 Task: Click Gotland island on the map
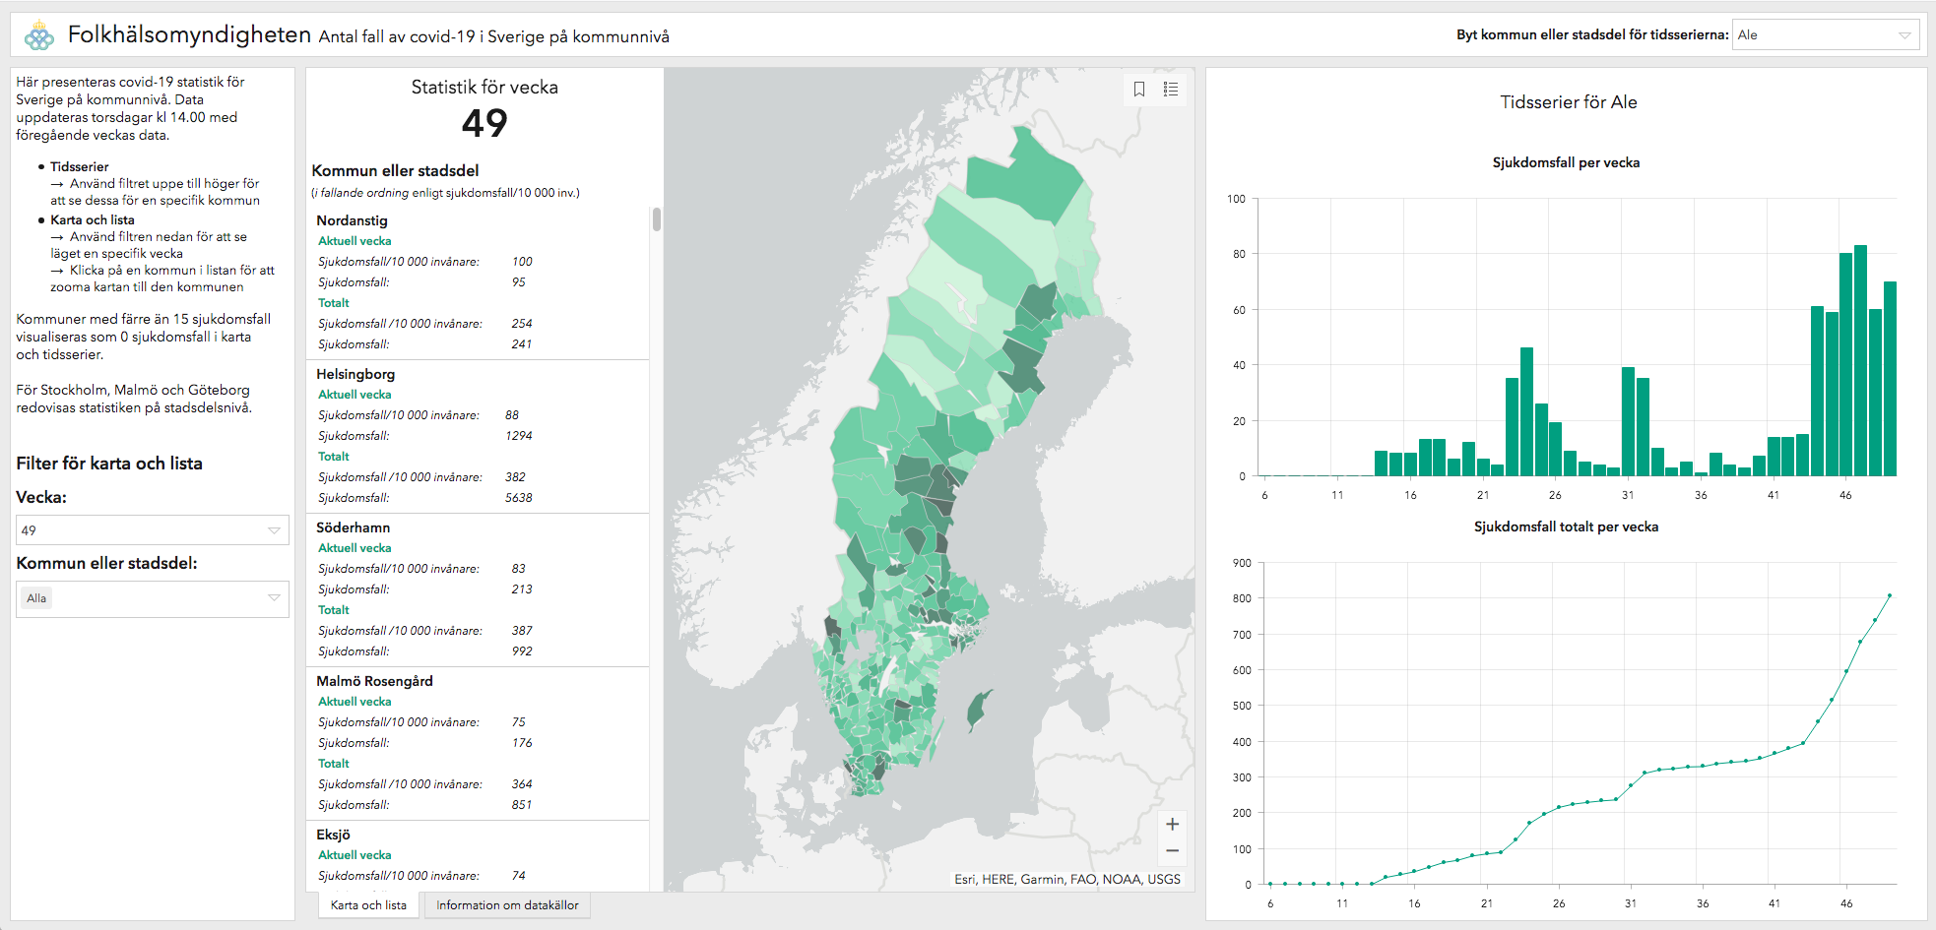979,707
